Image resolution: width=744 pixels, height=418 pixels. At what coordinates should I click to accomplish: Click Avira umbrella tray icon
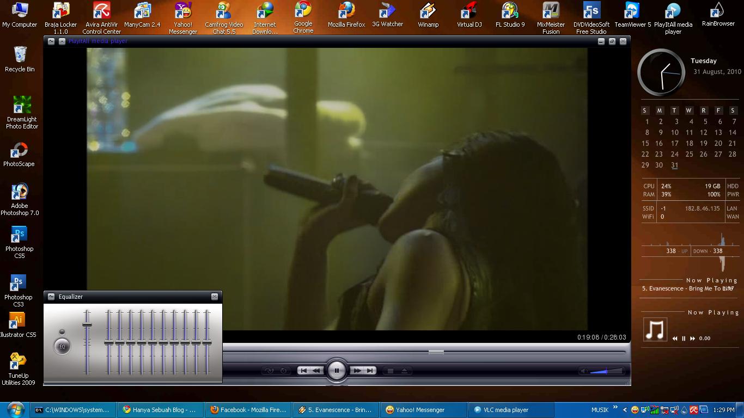[x=694, y=410]
